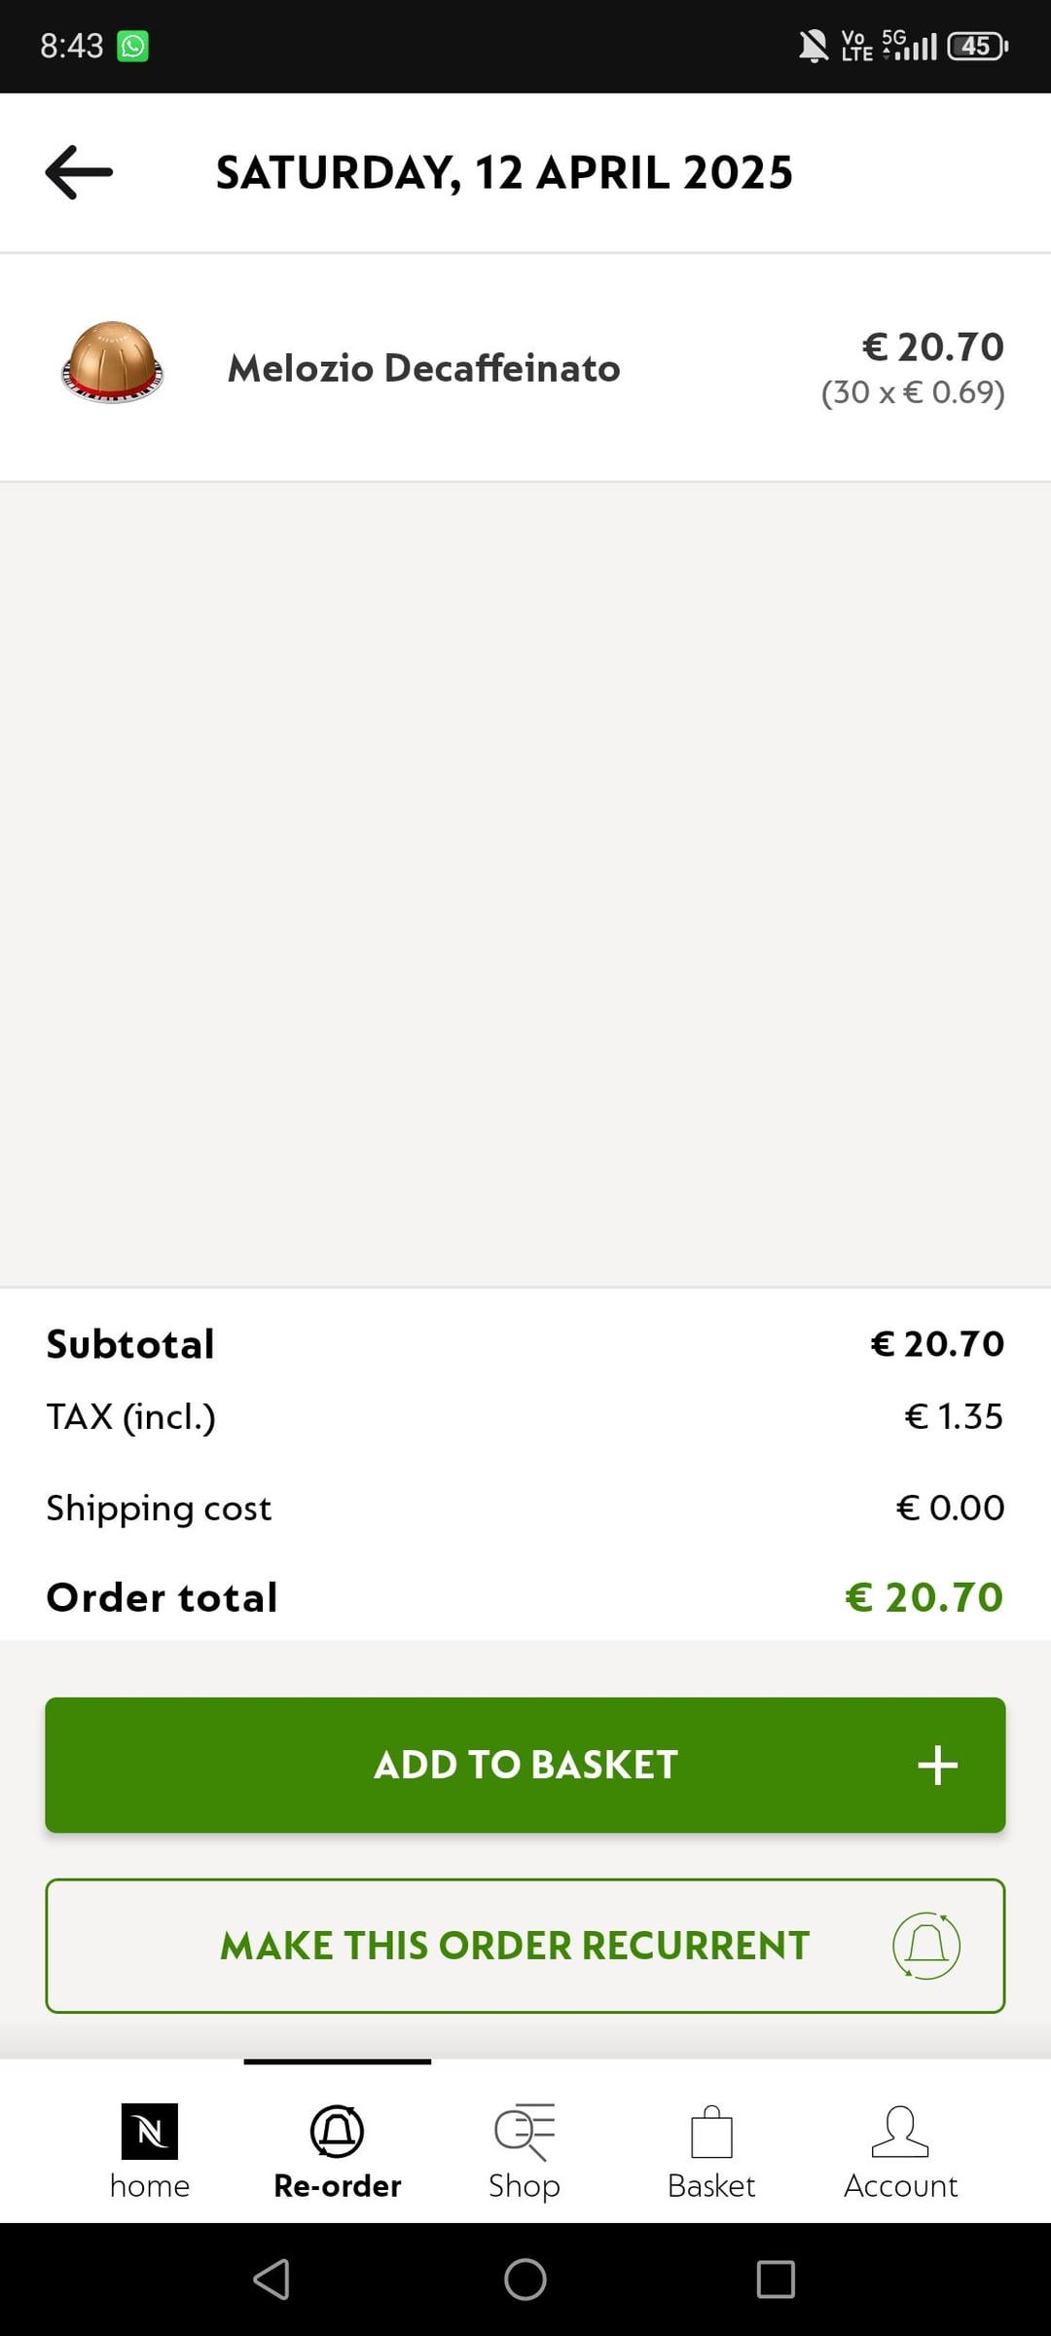The height and width of the screenshot is (2336, 1051).
Task: Tap the item price € 20.70
Action: 932,347
